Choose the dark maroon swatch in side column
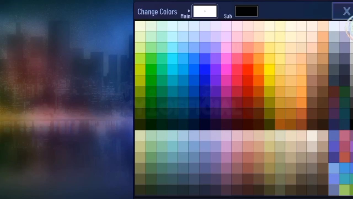 tap(334, 91)
